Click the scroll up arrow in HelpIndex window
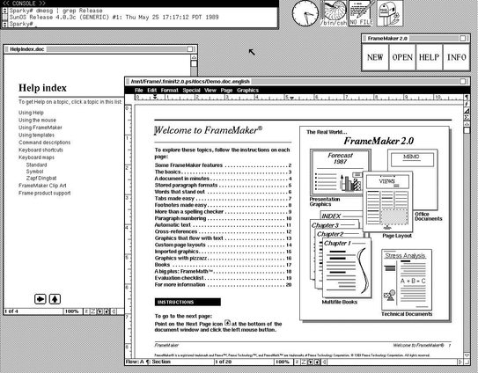The image size is (478, 373). coord(194,57)
